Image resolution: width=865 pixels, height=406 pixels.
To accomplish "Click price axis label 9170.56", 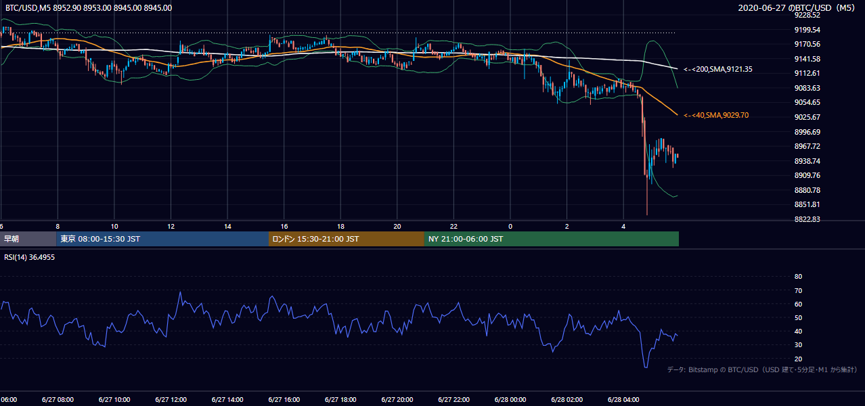I will 807,44.
